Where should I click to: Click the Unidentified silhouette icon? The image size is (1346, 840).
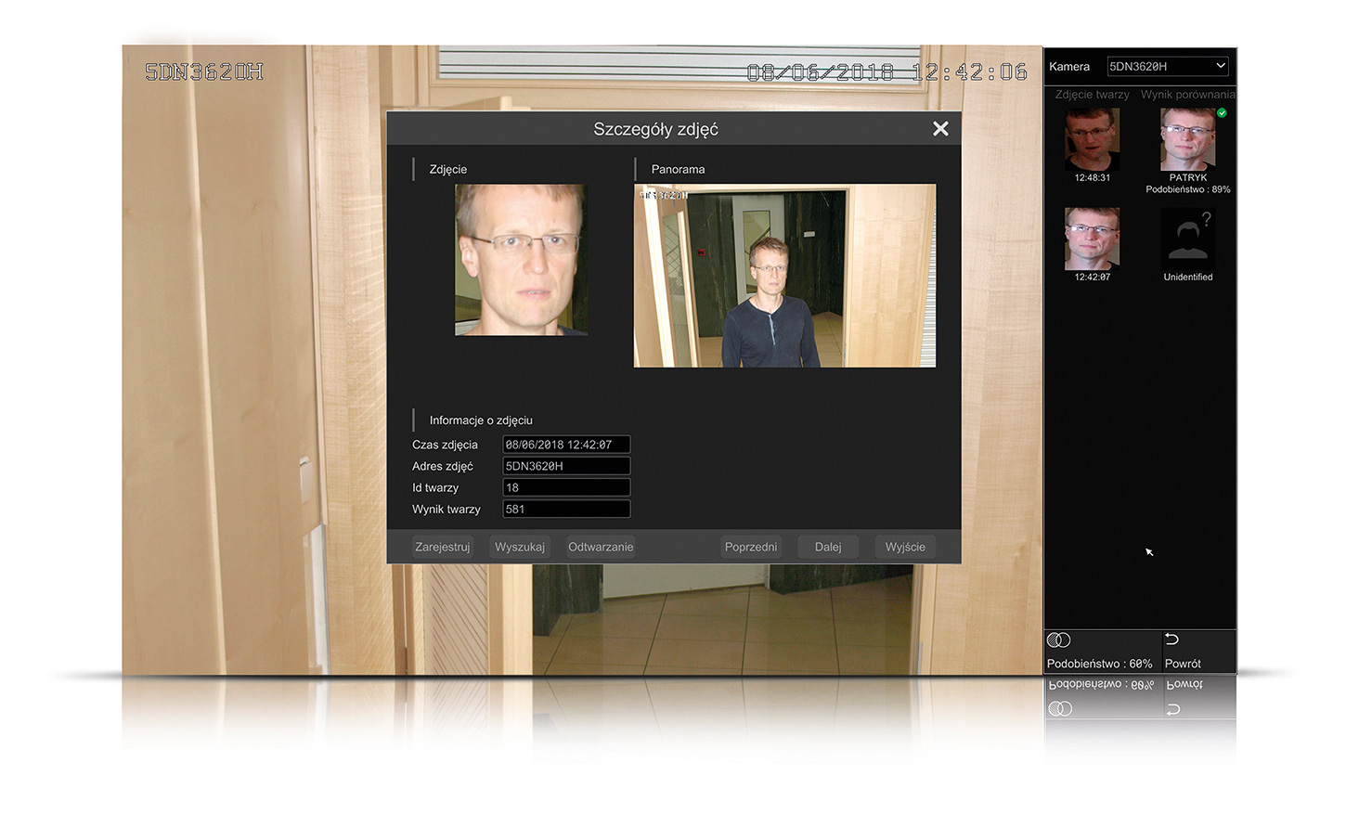1188,239
